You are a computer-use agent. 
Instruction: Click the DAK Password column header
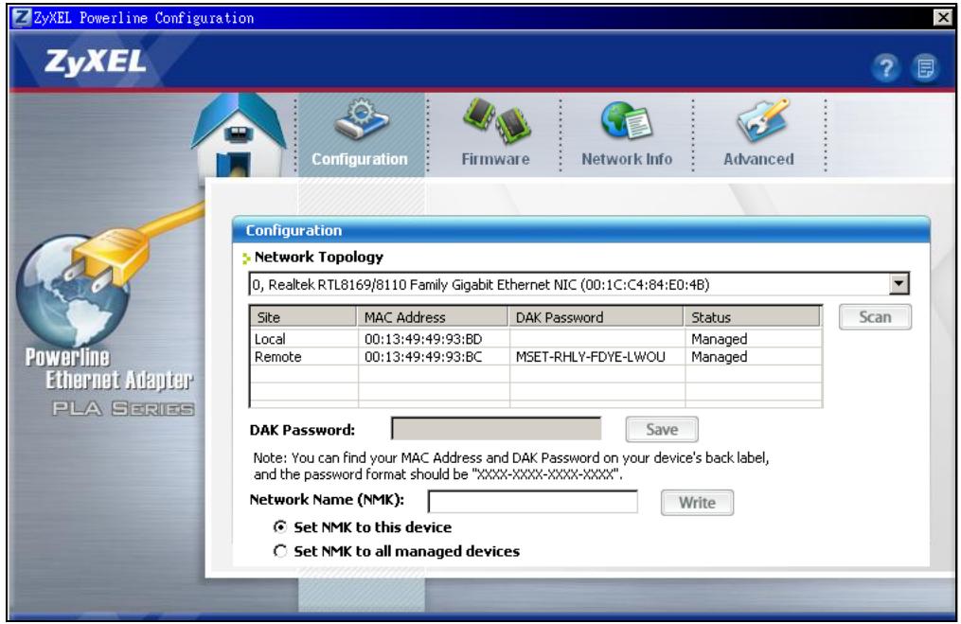pos(596,317)
